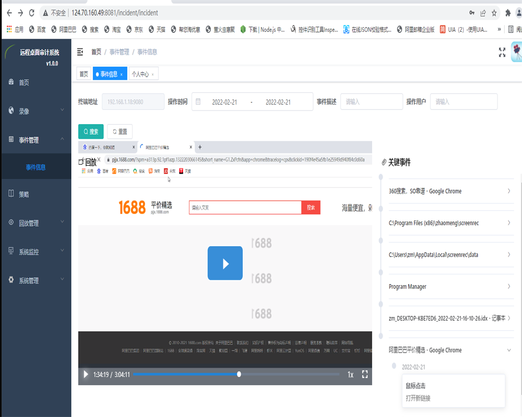Open the user avatar in the top-right corner

[516, 52]
